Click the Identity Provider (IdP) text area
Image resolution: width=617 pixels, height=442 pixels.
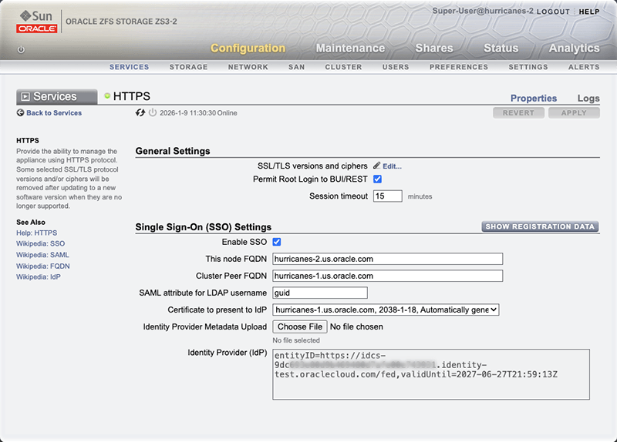(431, 374)
